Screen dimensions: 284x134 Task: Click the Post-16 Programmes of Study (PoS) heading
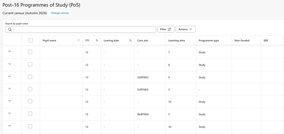coord(41,5)
